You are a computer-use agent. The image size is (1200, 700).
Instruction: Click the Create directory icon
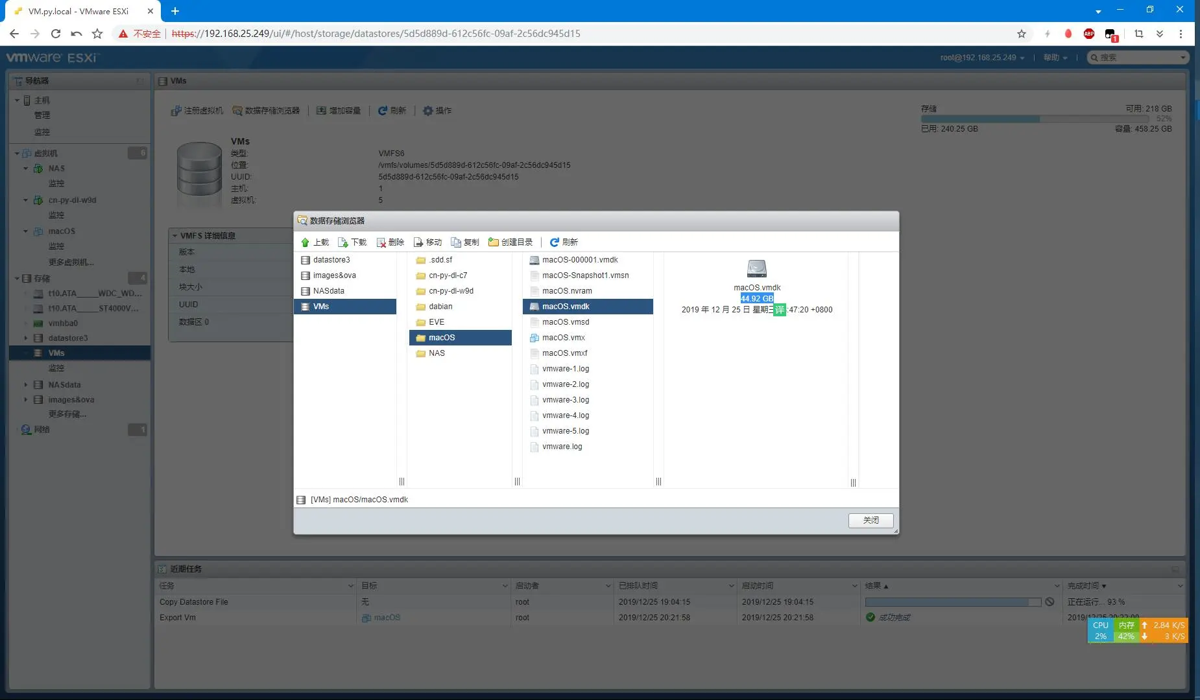(x=494, y=242)
